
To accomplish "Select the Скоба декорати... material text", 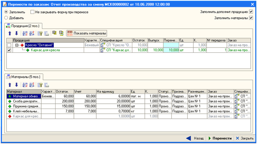I will click(26, 101).
